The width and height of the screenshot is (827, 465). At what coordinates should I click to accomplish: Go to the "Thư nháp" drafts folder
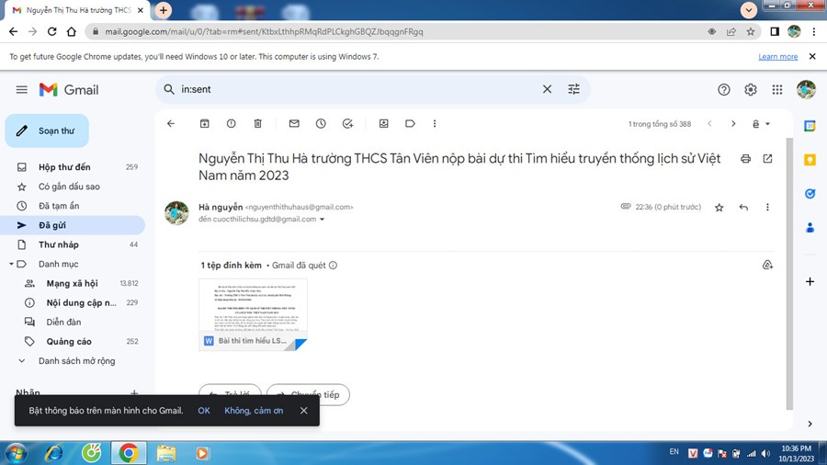[x=58, y=244]
